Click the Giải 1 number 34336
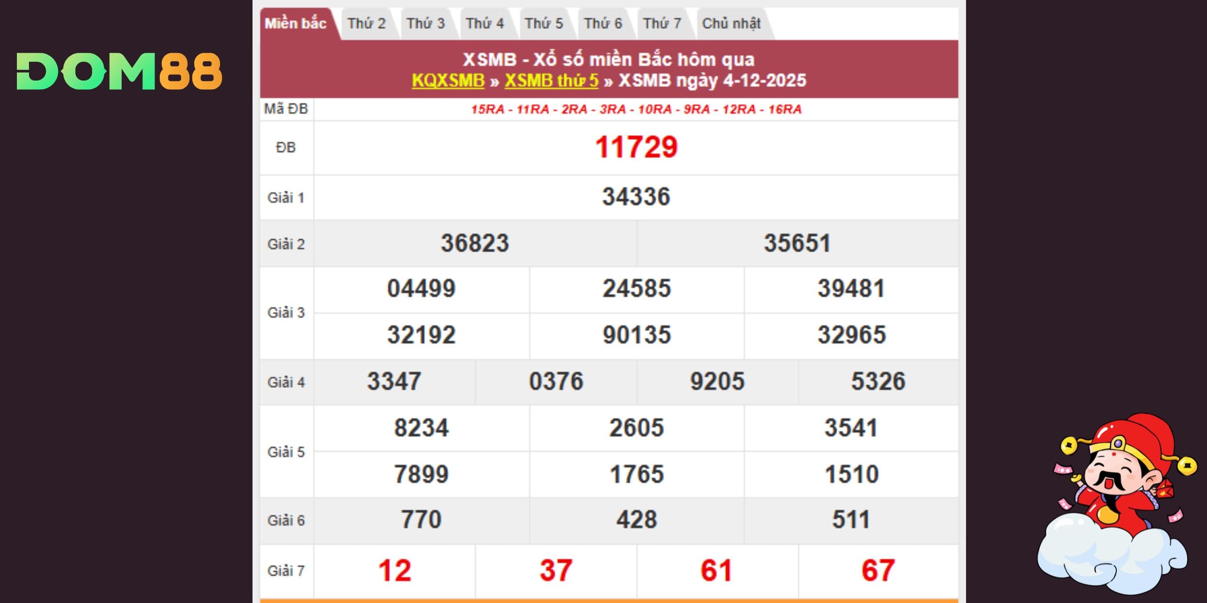Viewport: 1207px width, 603px height. tap(636, 197)
